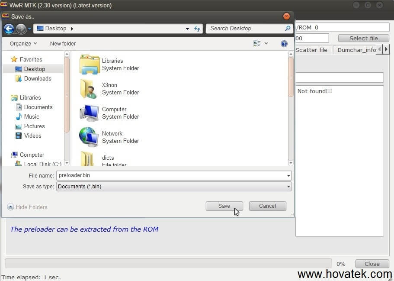Click the Search Desktop field
The width and height of the screenshot is (394, 281).
tap(249, 29)
